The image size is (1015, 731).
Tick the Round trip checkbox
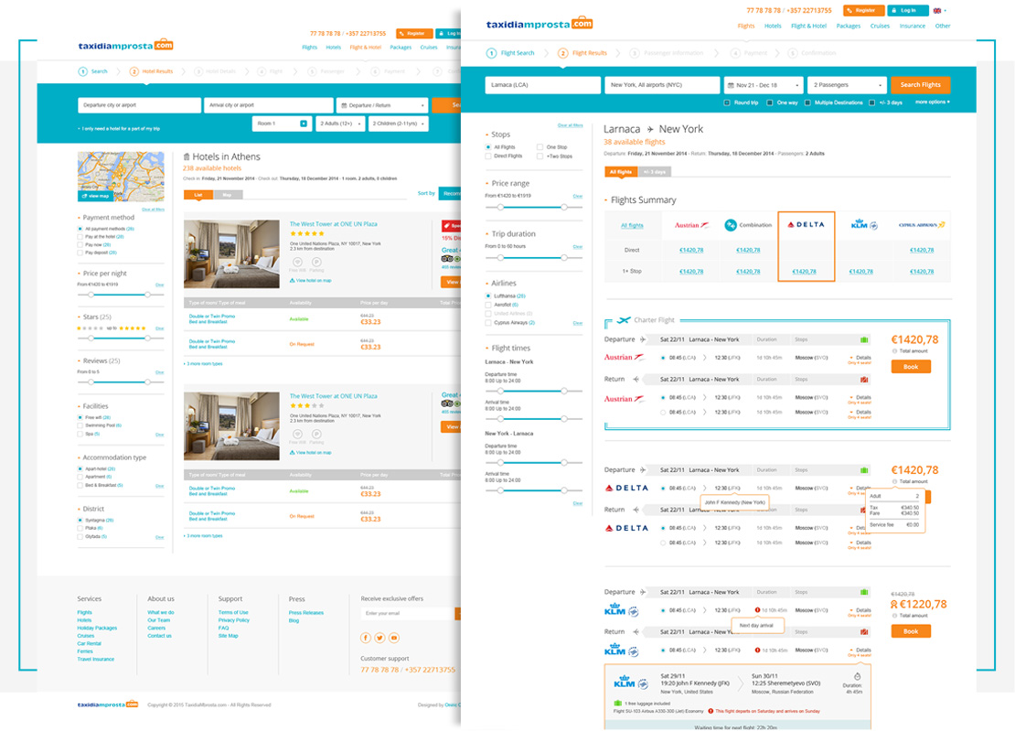tap(727, 102)
